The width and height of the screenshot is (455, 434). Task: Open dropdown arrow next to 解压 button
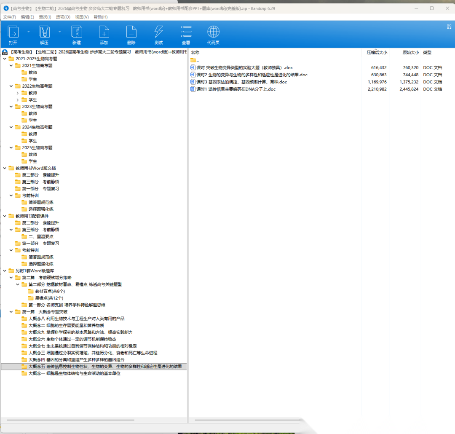click(x=59, y=31)
